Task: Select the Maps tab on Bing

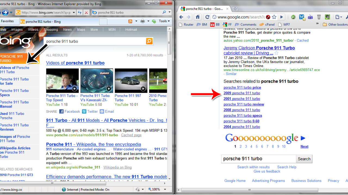Action: pyautogui.click(x=81, y=30)
